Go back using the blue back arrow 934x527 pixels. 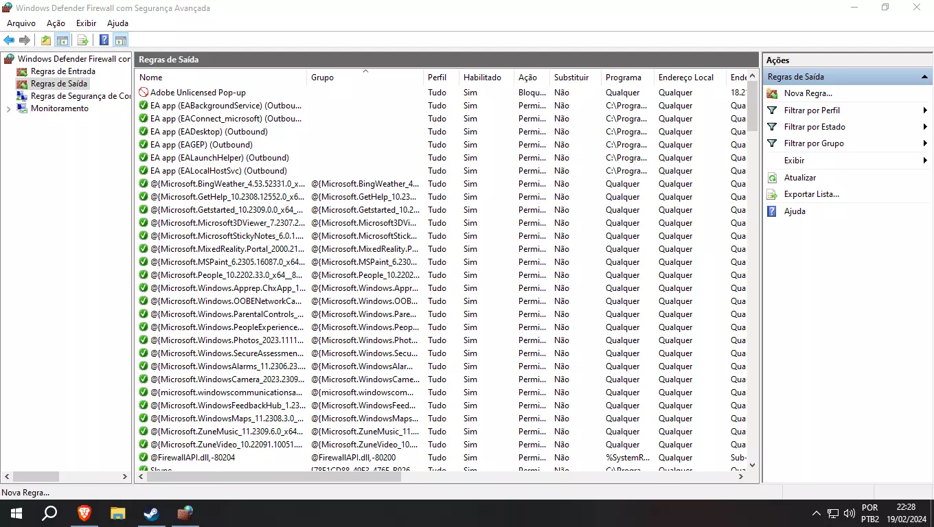[9, 40]
